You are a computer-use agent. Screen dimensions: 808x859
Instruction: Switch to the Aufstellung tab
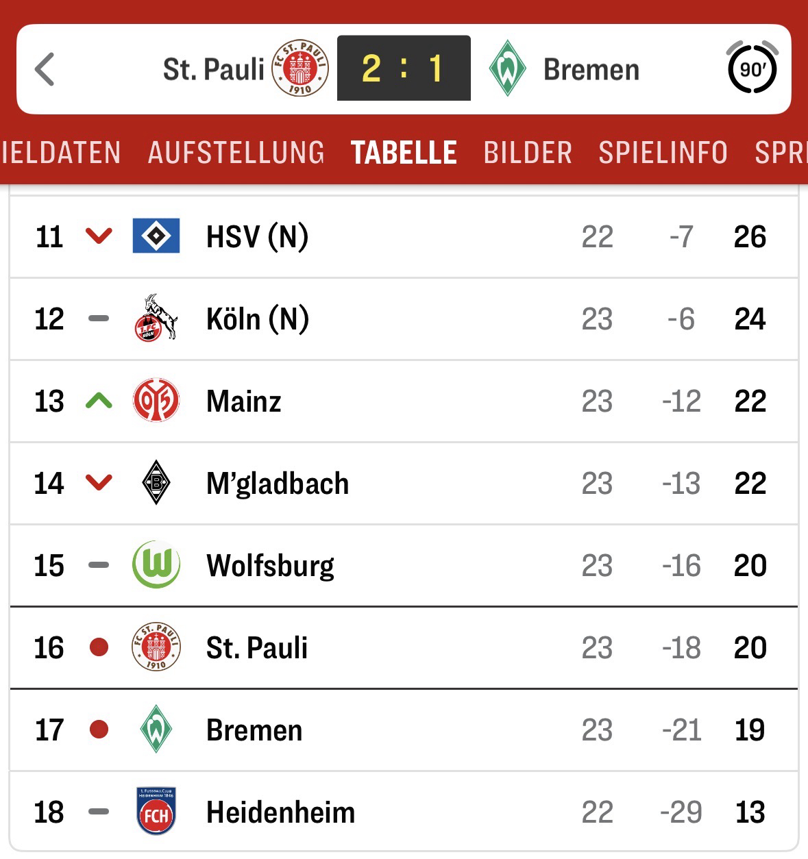click(x=236, y=152)
